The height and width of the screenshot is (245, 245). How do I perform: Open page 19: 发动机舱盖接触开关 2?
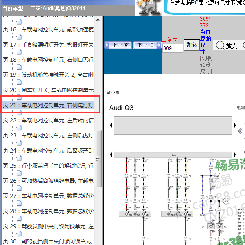48,75
